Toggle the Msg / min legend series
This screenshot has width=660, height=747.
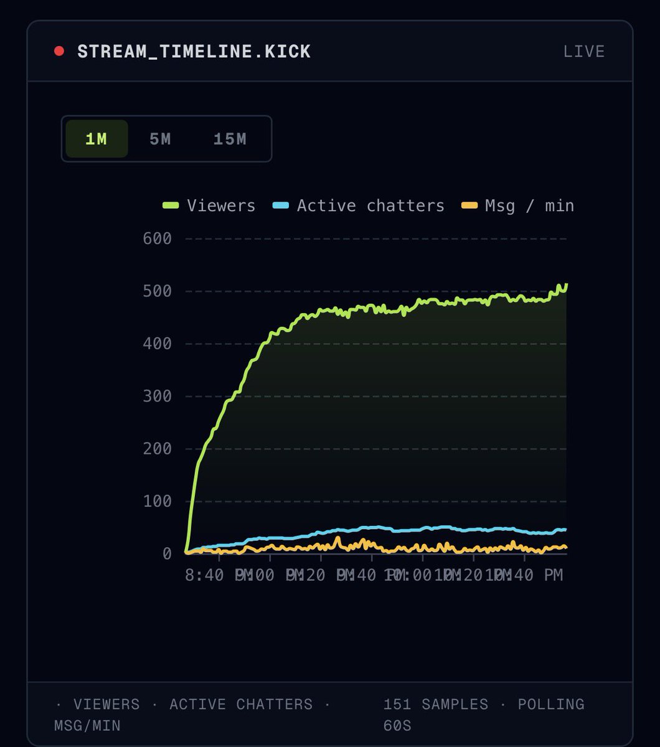pos(517,205)
